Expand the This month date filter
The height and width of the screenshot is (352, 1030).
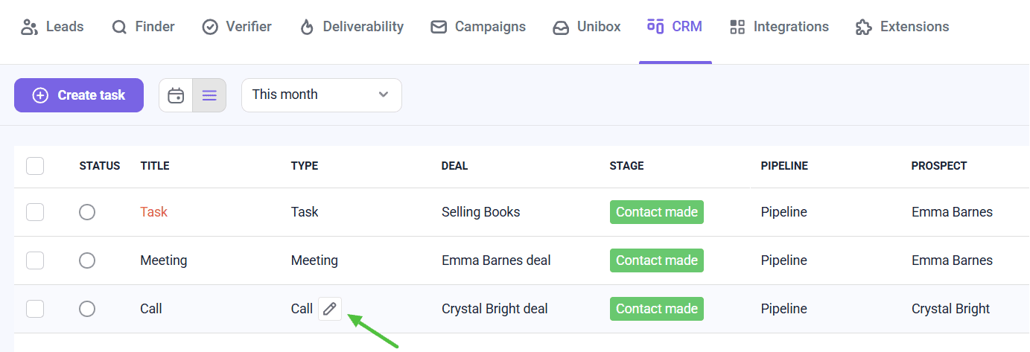point(321,95)
